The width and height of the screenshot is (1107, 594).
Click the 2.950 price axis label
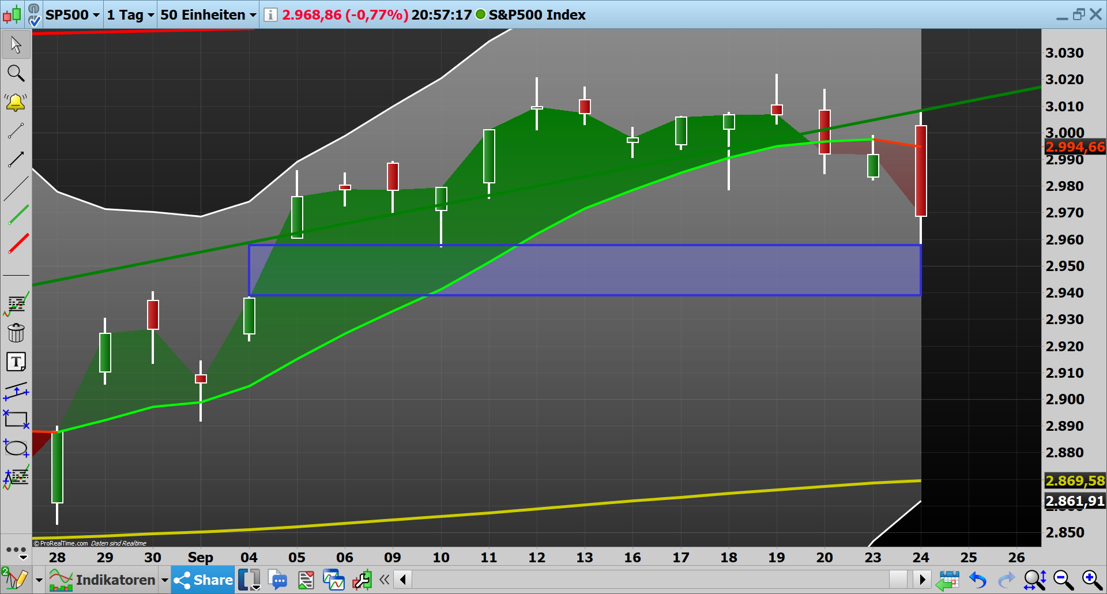(x=1064, y=266)
